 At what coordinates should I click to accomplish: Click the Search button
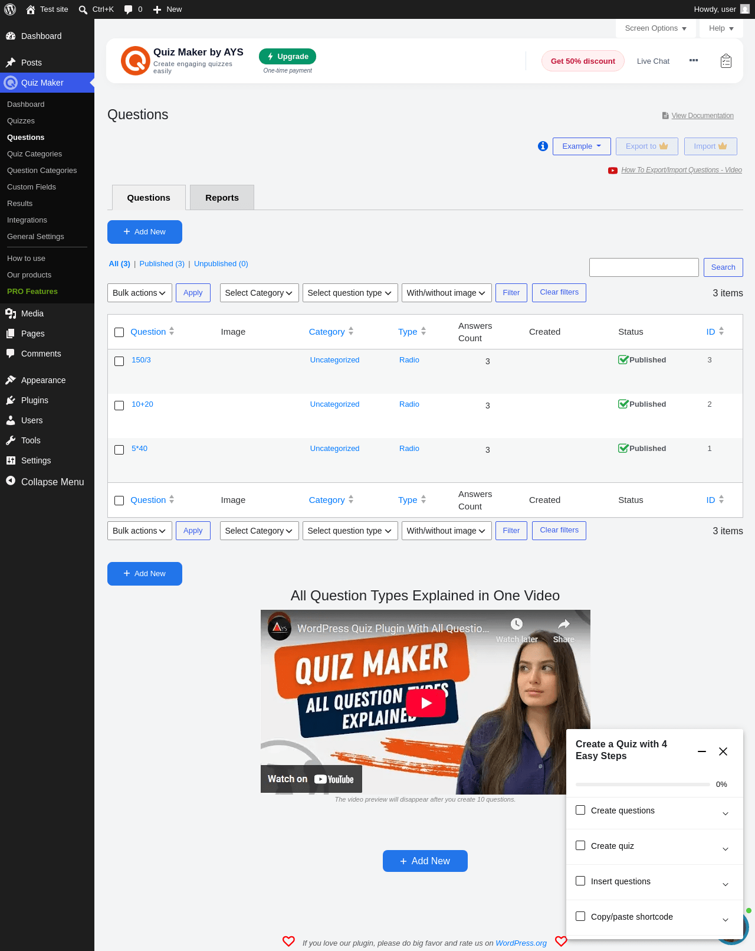click(x=723, y=267)
